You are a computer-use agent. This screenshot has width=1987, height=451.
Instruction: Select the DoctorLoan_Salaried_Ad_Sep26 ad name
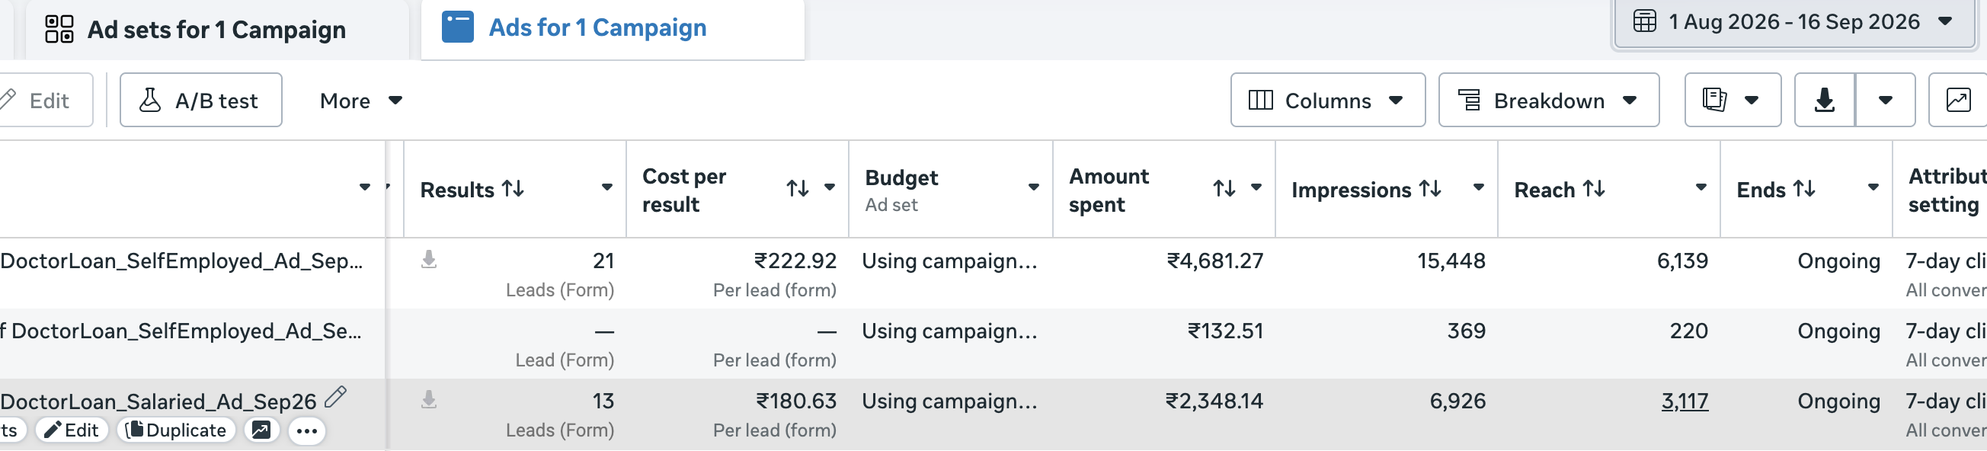[158, 401]
